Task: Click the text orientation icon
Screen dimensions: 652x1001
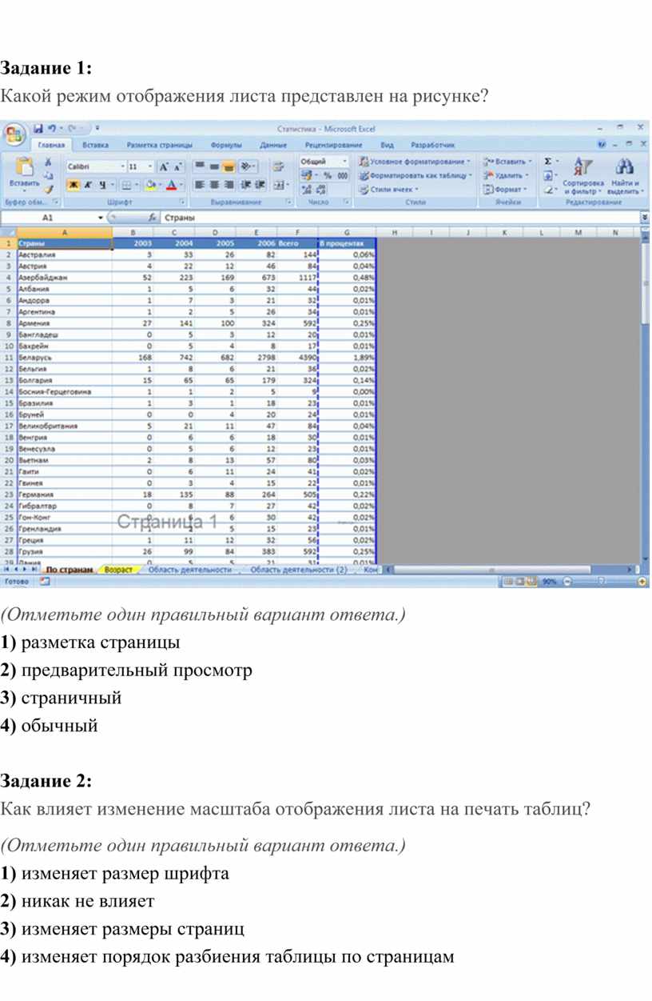Action: coord(248,166)
